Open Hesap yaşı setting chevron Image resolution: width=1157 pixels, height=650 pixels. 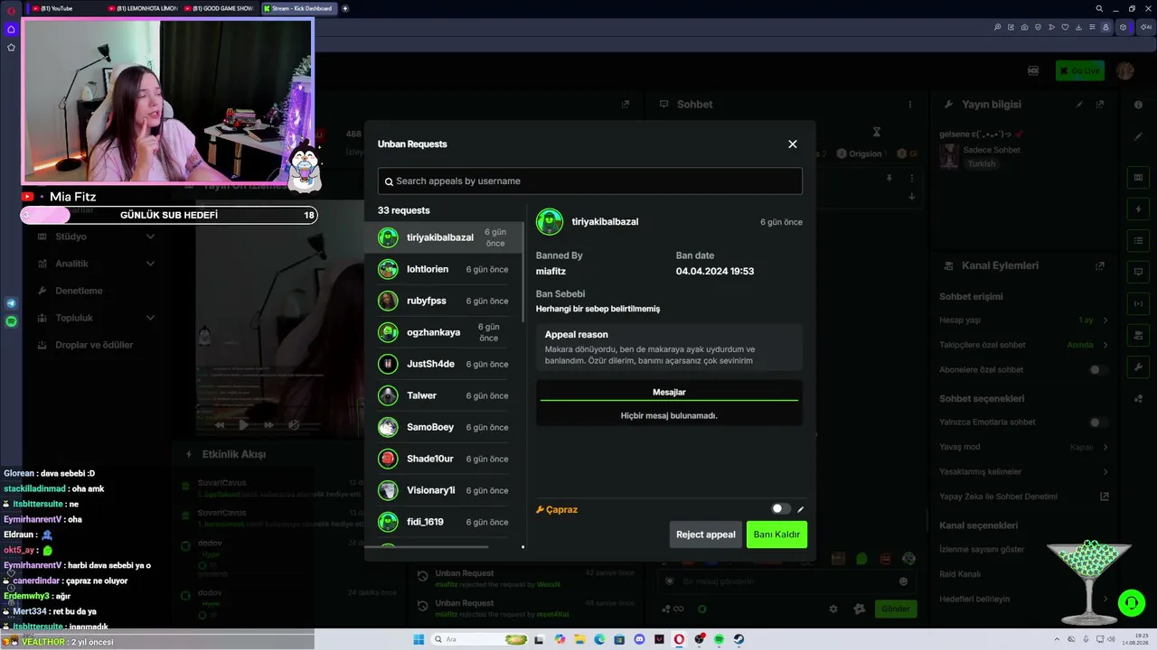[1105, 320]
